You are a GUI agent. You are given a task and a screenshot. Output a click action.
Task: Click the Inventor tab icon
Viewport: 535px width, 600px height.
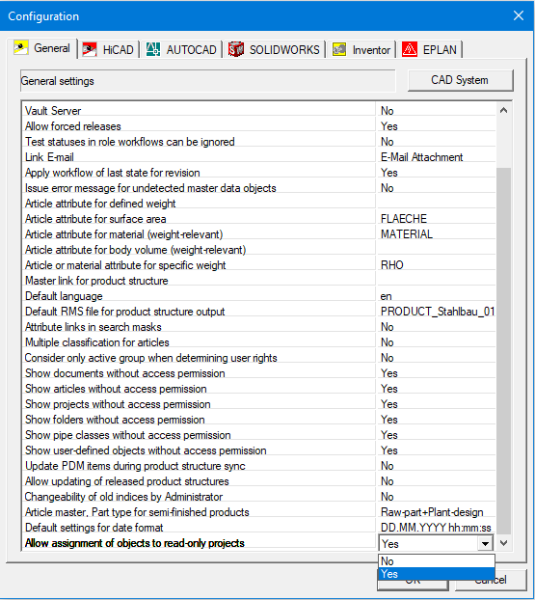point(339,50)
